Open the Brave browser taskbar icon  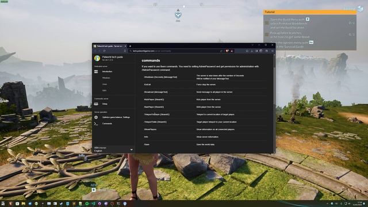click(x=10, y=204)
